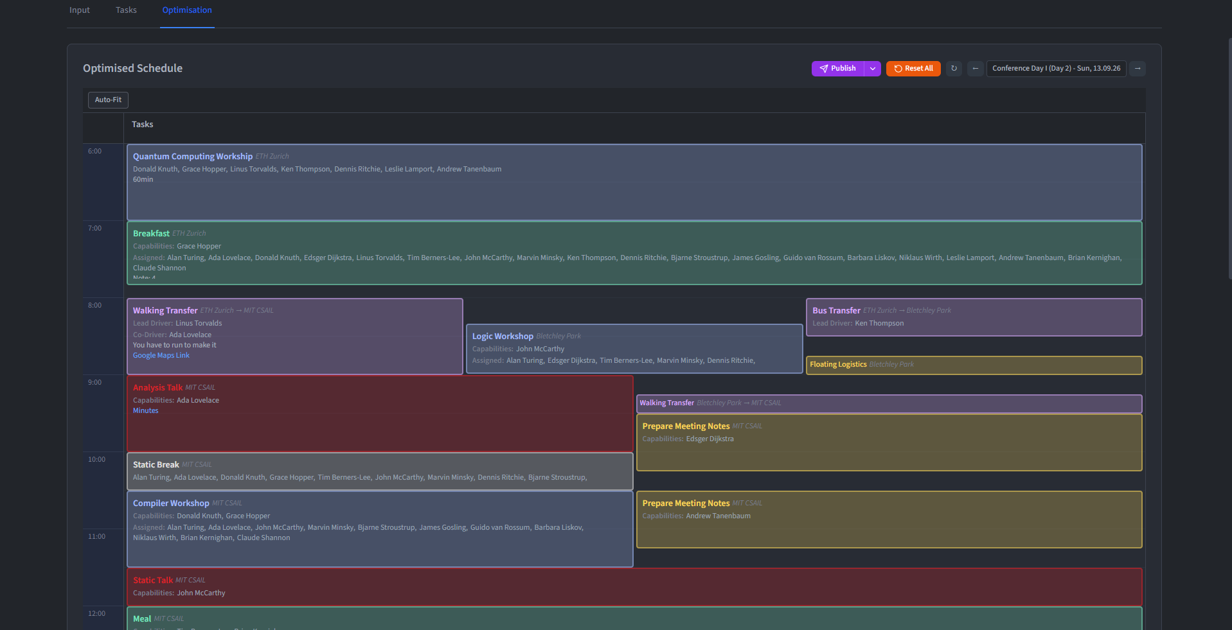
Task: Click the Optimised Schedule heading
Action: coord(132,69)
